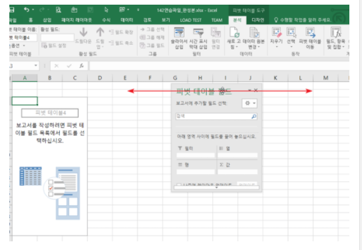
Task: Open the 검토 ribbon tab
Action: (147, 20)
